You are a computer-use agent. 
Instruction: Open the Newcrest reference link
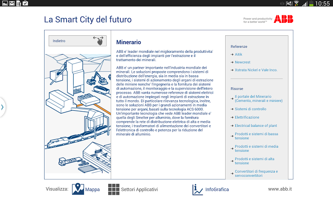242,62
